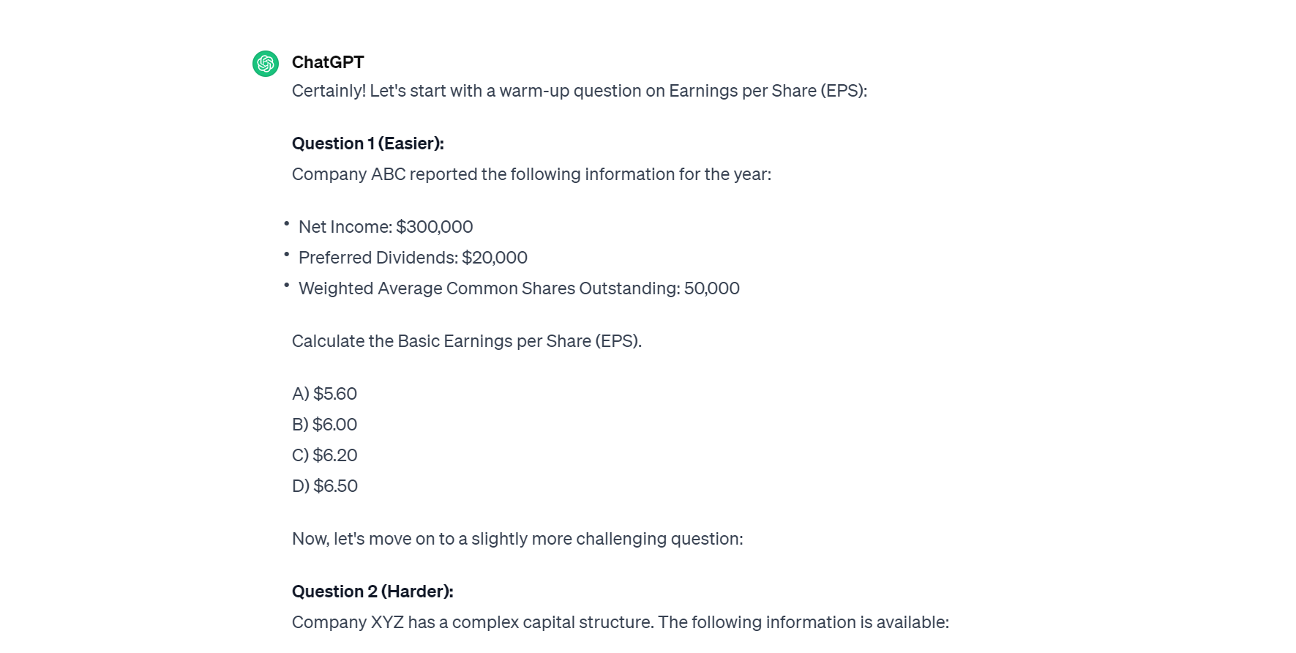Click the slightly more challenging question sentence
Image resolution: width=1296 pixels, height=653 pixels.
(x=517, y=539)
